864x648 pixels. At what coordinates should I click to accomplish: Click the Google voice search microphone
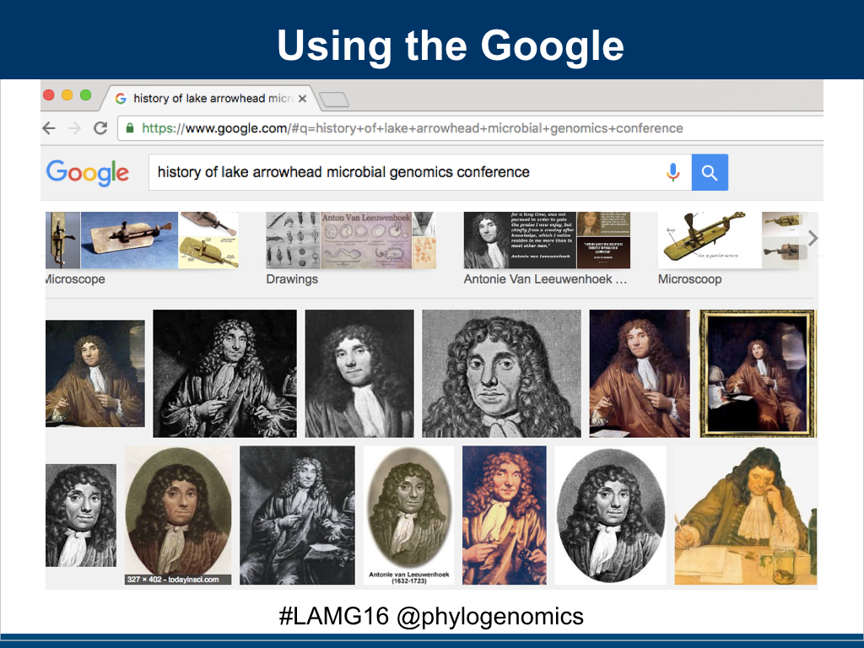(672, 172)
